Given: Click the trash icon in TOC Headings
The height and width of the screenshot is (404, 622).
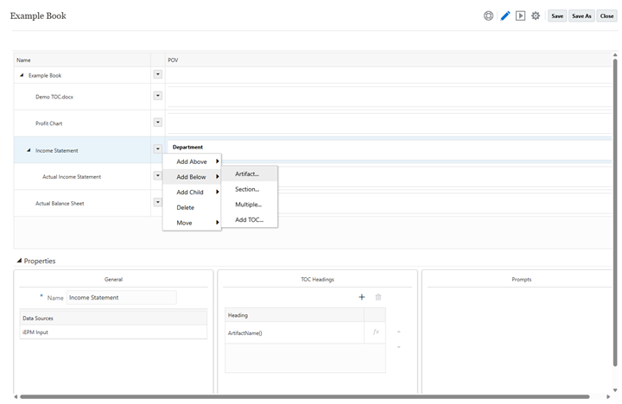Looking at the screenshot, I should tap(378, 297).
